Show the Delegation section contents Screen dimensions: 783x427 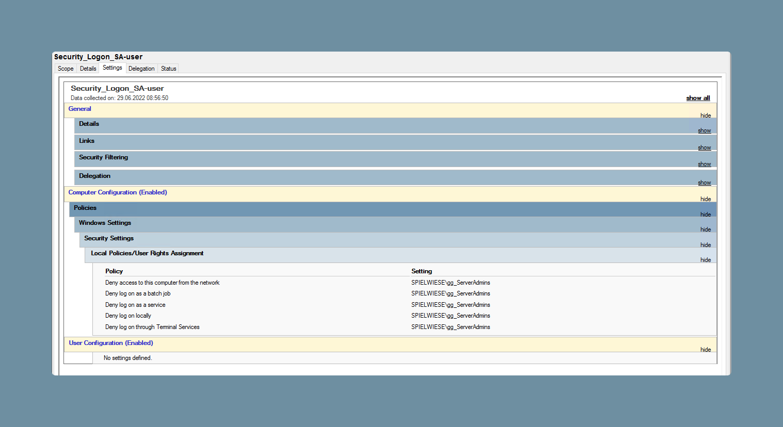(705, 183)
